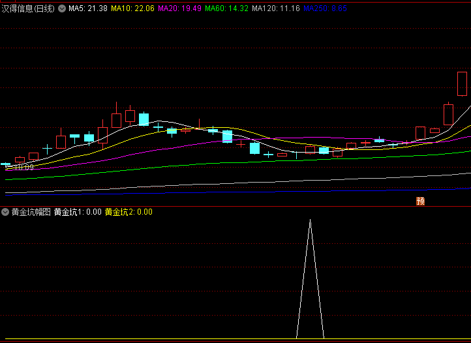Click the 11.09 low price label
The width and height of the screenshot is (471, 343).
click(21, 168)
